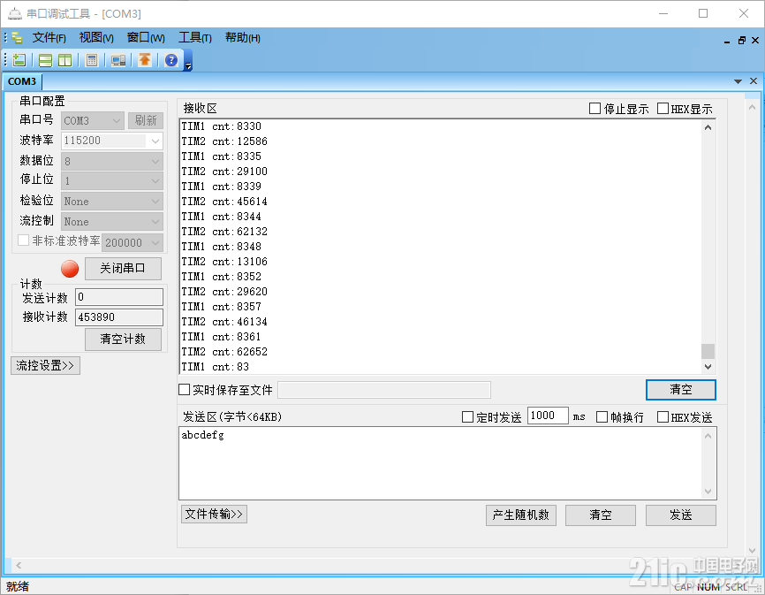This screenshot has width=765, height=595.
Task: Enable 实时保存至文件 checkbox
Action: [184, 390]
